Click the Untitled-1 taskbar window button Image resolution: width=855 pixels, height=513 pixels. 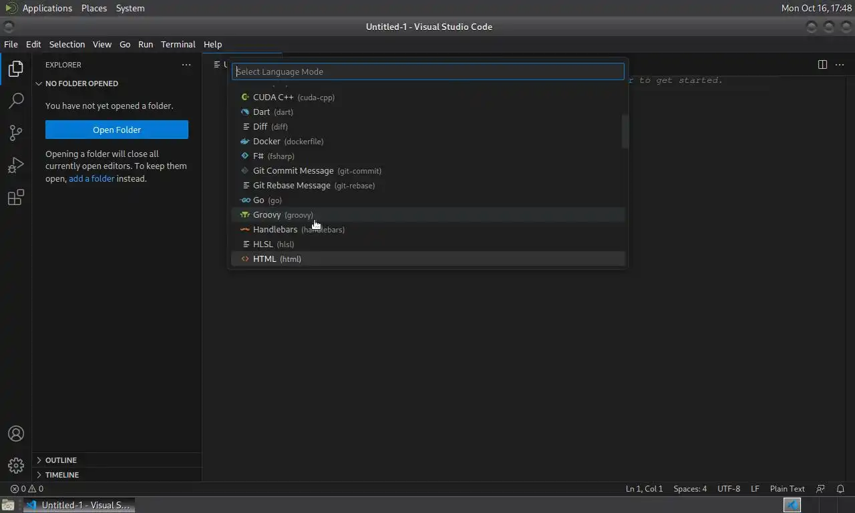tap(79, 505)
